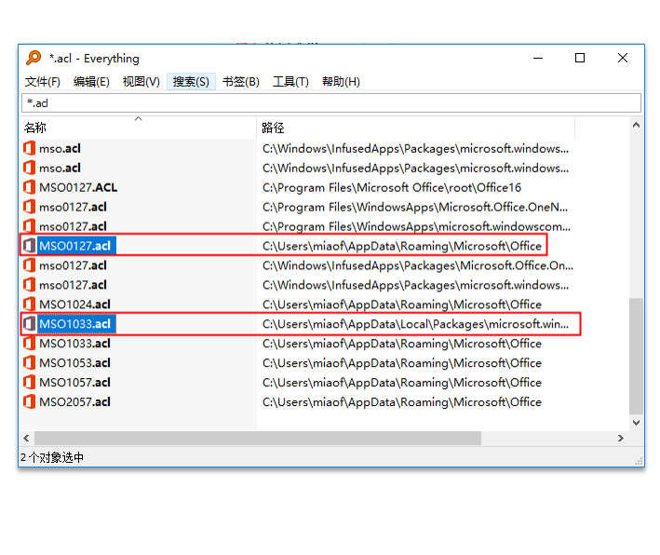Click the sort arrow above 名称 column
This screenshot has height=555, width=660.
point(138,119)
